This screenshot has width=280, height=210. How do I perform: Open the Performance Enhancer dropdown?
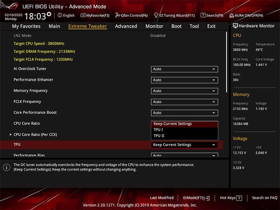(184, 80)
